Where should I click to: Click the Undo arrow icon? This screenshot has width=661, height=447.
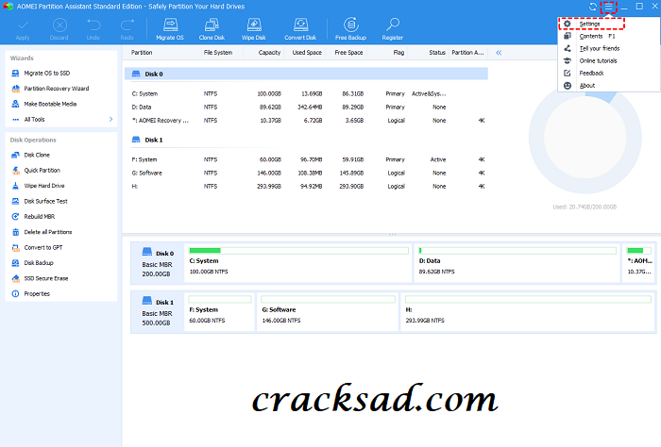click(93, 28)
